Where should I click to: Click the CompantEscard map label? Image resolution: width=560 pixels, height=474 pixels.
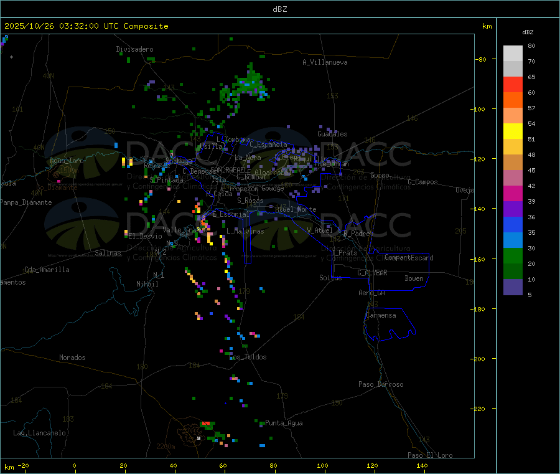pos(409,258)
